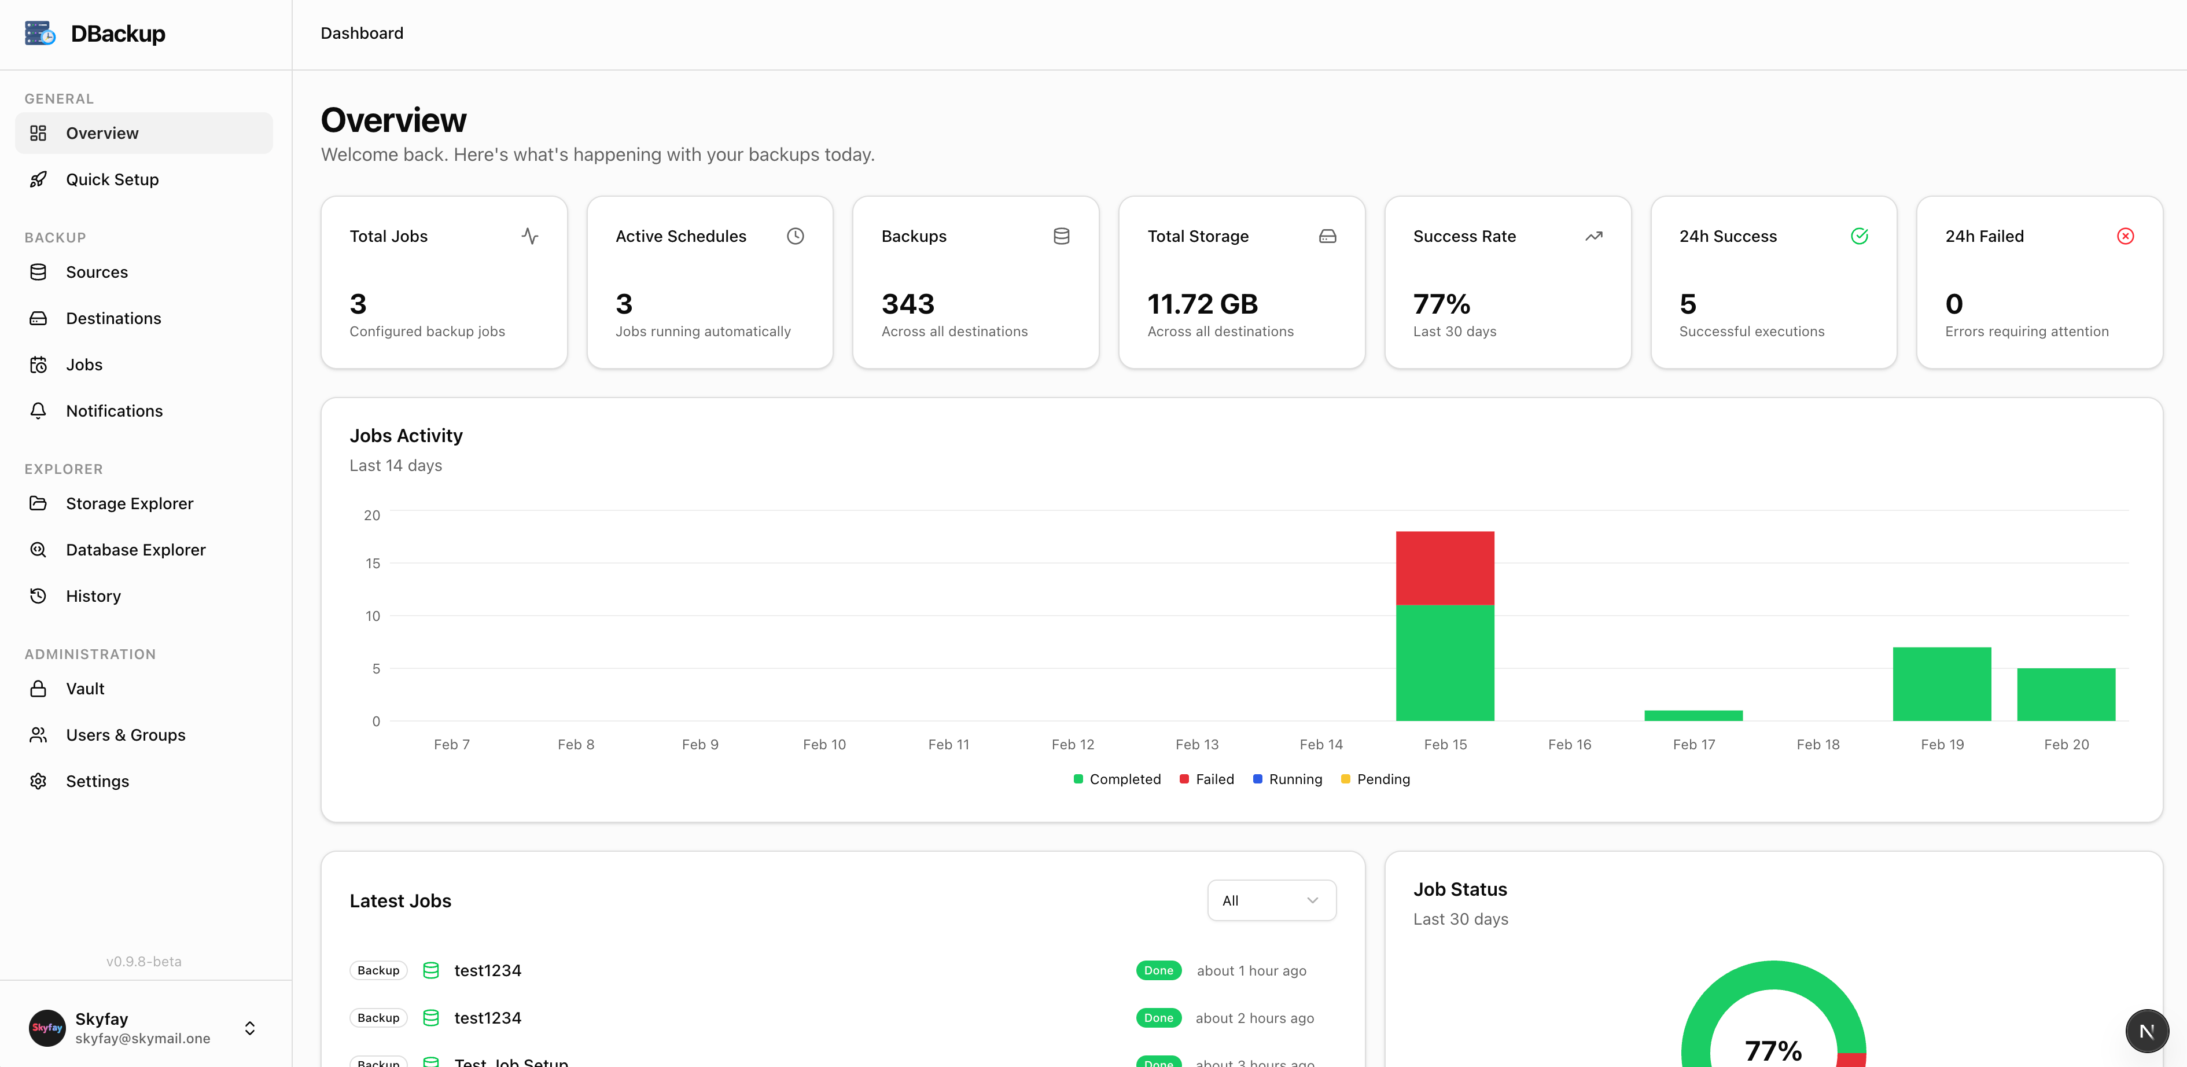The height and width of the screenshot is (1067, 2187).
Task: Toggle the Failed series in chart legend
Action: coord(1206,779)
